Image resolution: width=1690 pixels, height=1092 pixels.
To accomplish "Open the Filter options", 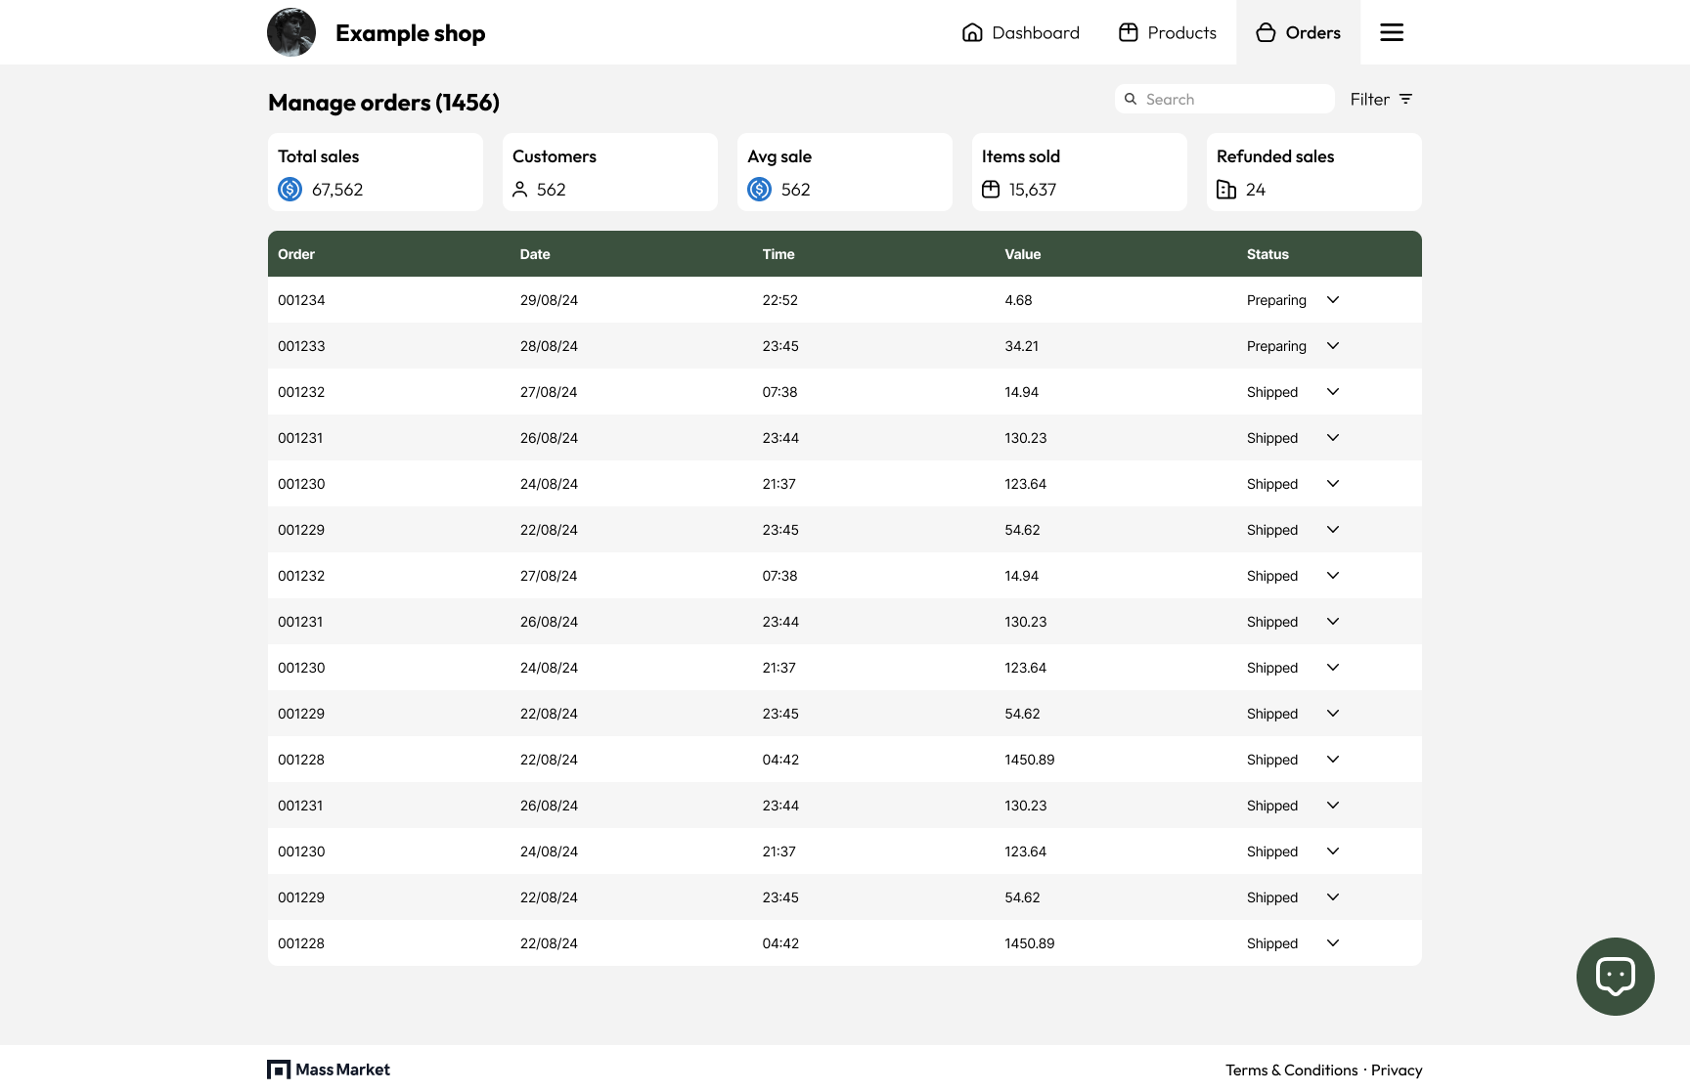I will (x=1381, y=99).
